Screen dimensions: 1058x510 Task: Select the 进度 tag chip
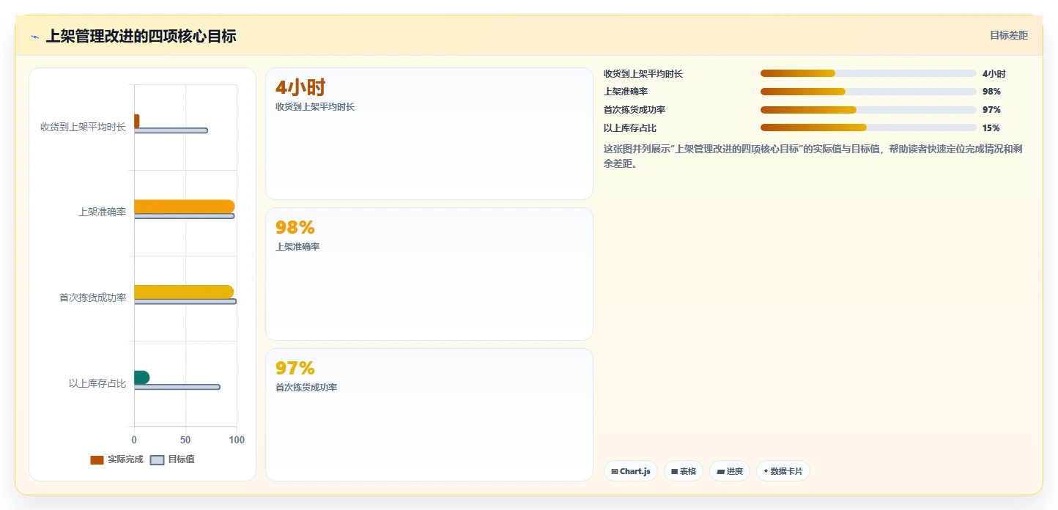click(730, 471)
